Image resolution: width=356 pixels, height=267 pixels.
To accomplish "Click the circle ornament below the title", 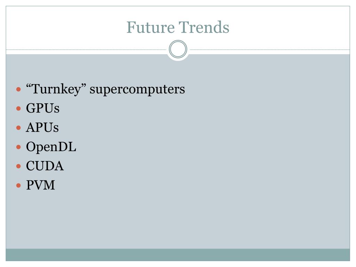I will click(x=178, y=49).
